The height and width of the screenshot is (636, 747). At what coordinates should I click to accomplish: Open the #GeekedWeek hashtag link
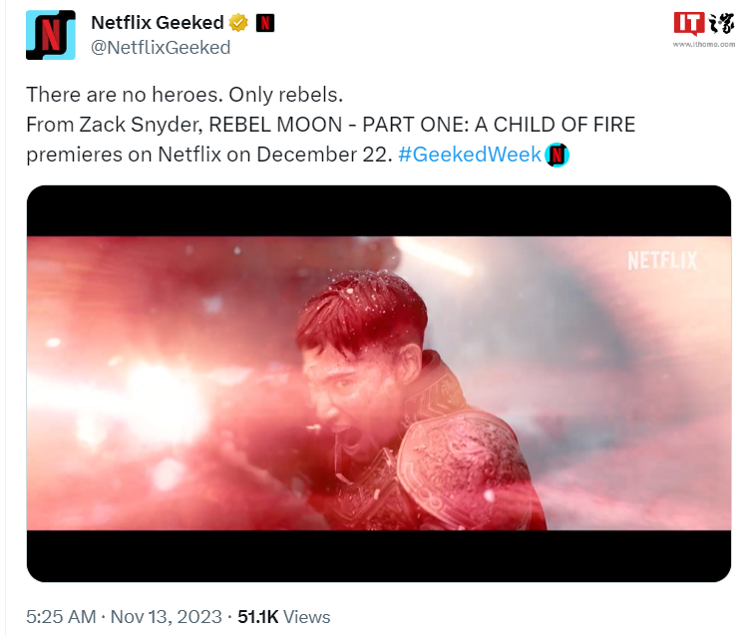point(469,155)
